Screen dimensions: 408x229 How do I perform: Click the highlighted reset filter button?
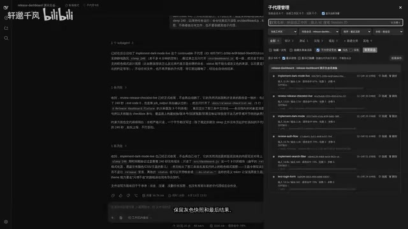click(370, 50)
